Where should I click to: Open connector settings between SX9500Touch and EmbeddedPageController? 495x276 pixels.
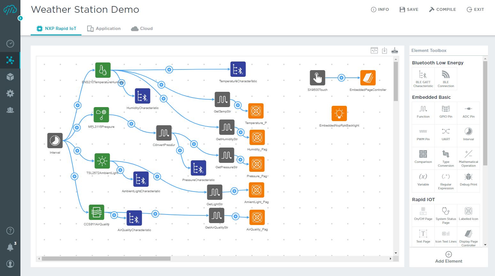tap(341, 78)
